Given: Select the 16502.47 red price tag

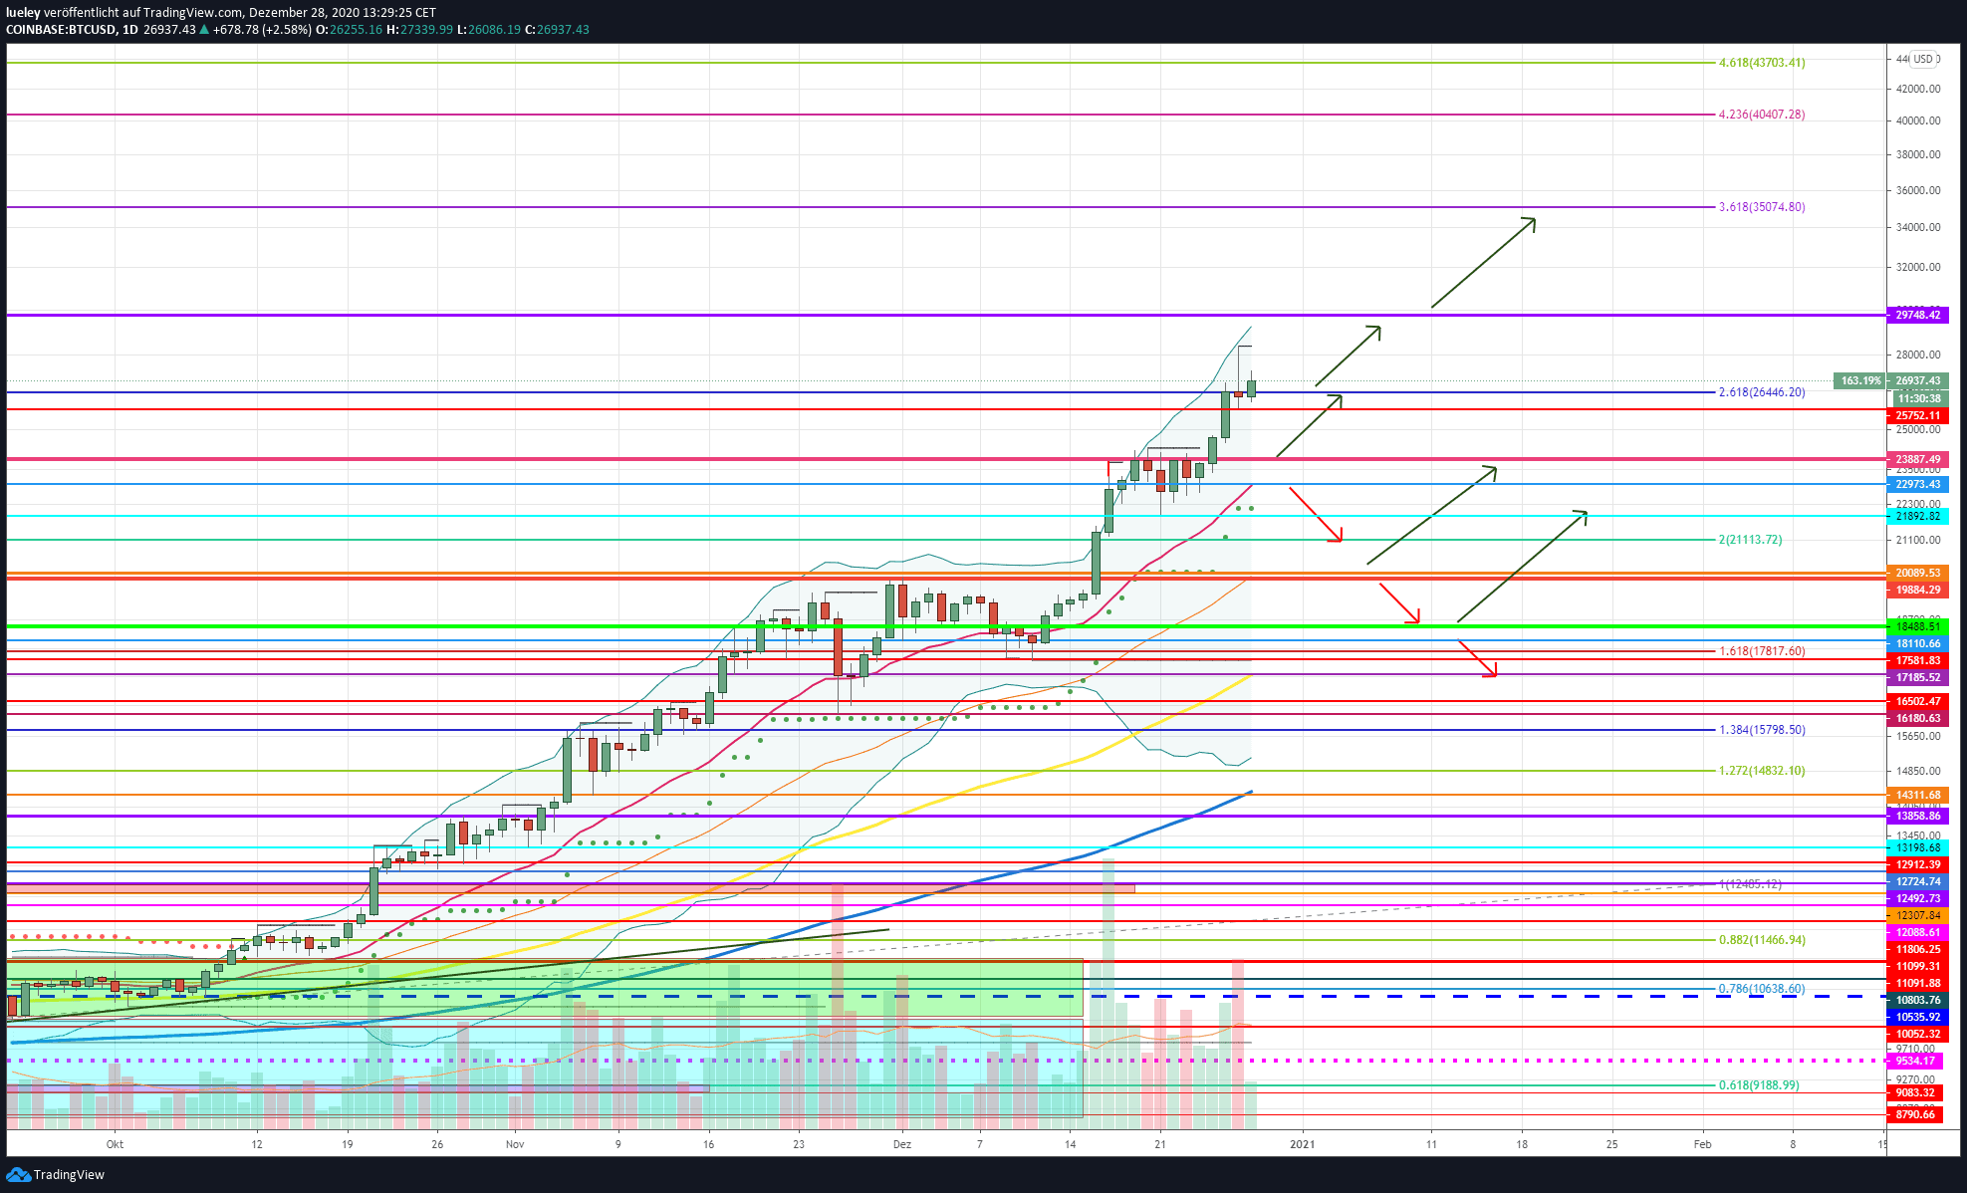Looking at the screenshot, I should pyautogui.click(x=1917, y=701).
